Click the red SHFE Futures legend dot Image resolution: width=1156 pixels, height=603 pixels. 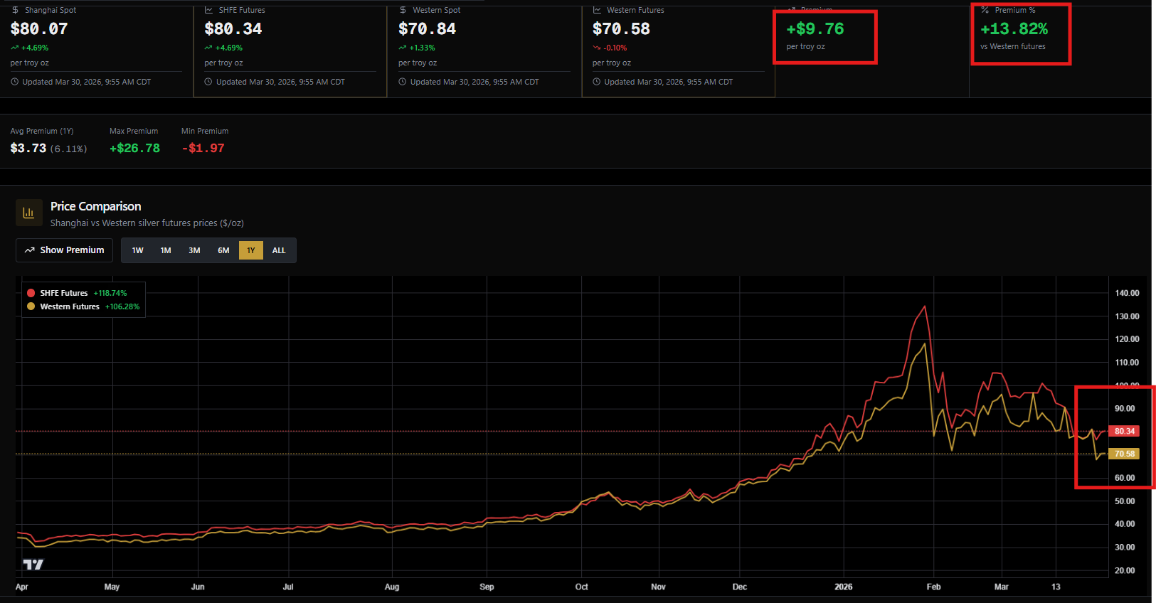click(31, 293)
